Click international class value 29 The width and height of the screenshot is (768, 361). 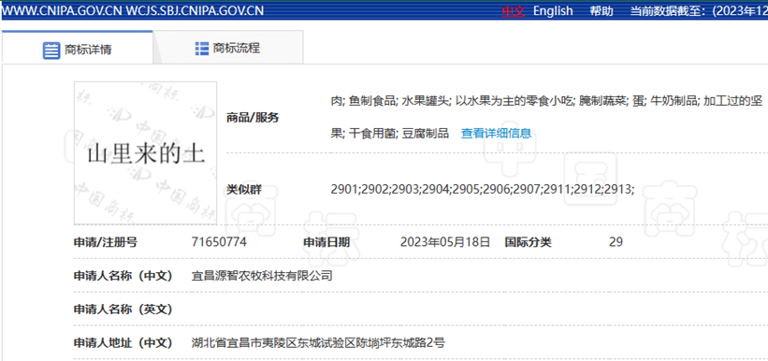point(616,242)
